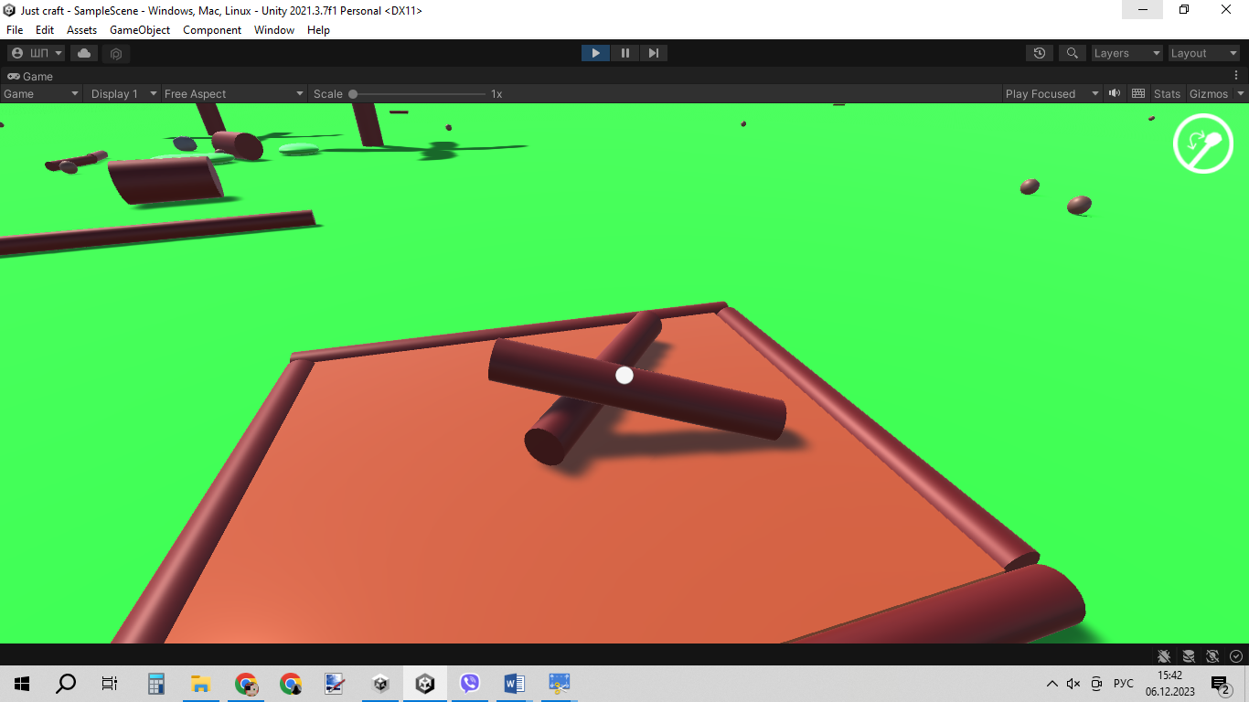Toggle the Mute Audio speaker icon
Image resolution: width=1249 pixels, height=702 pixels.
[1115, 93]
